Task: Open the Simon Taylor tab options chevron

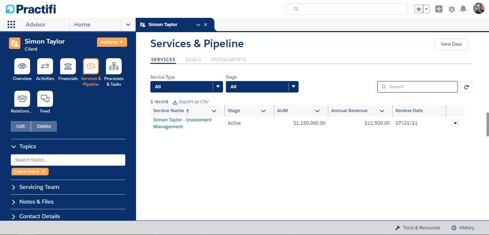Action: coord(198,25)
